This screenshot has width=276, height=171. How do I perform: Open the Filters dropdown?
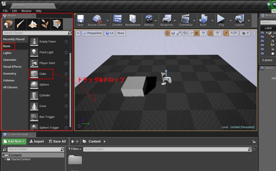(75, 149)
